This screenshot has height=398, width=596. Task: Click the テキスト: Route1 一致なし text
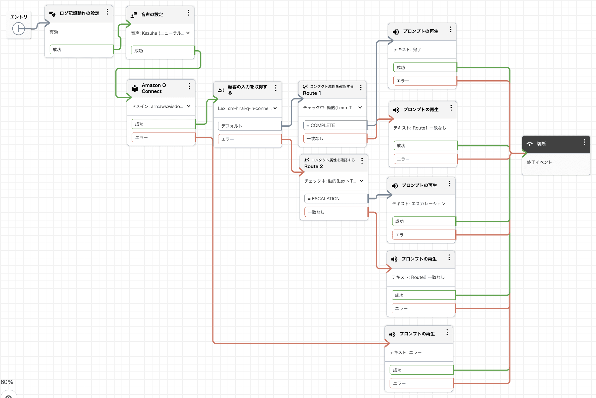420,128
